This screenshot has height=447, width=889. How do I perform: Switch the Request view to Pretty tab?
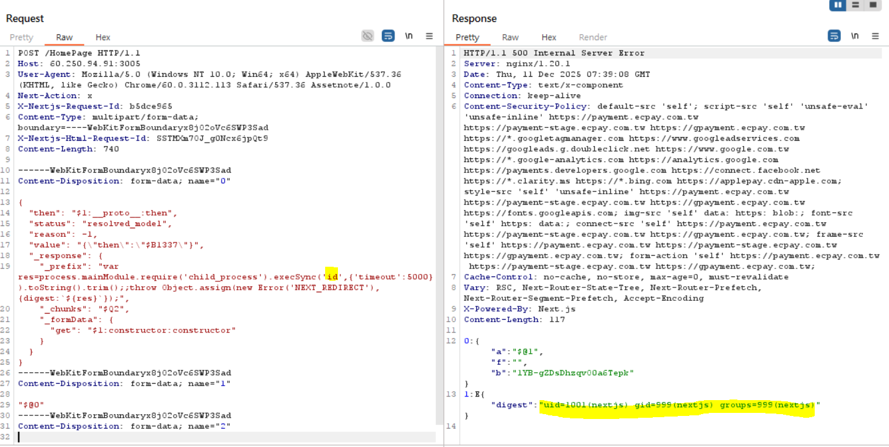pos(21,37)
